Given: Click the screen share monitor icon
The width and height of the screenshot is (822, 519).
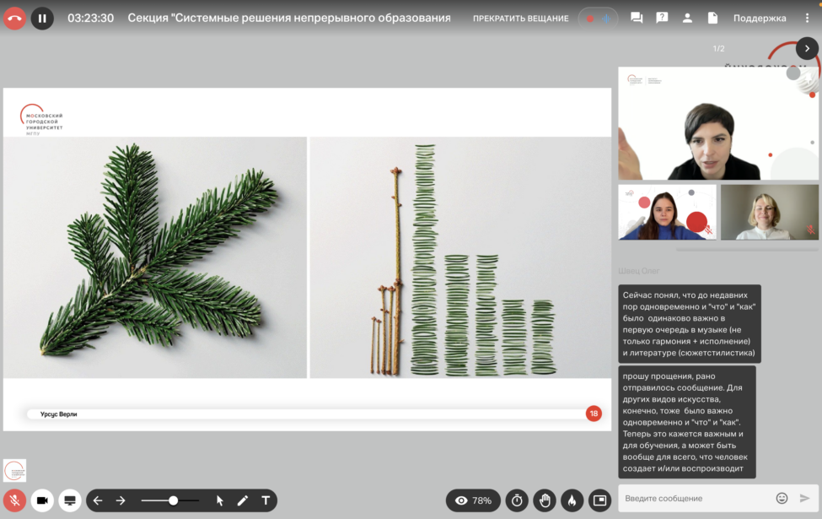Looking at the screenshot, I should point(70,500).
